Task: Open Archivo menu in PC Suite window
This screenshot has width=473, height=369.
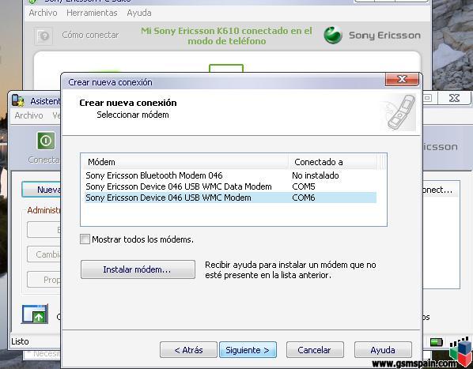Action: 43,13
